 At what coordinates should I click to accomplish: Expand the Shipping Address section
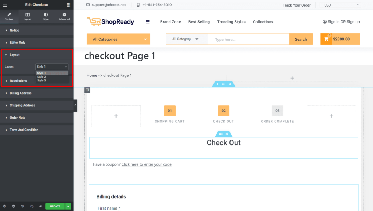[x=37, y=105]
